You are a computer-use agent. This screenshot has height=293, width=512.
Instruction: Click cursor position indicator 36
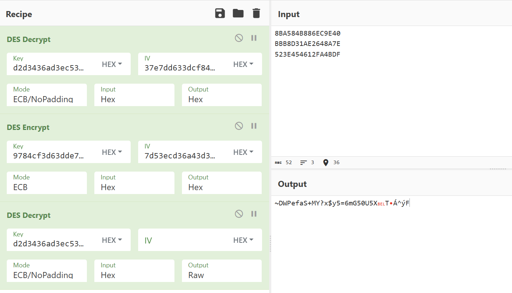point(331,162)
